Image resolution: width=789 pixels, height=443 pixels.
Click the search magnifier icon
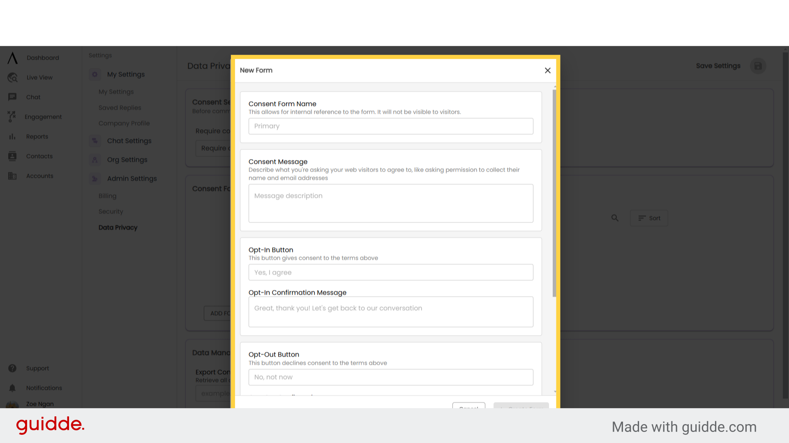(615, 218)
